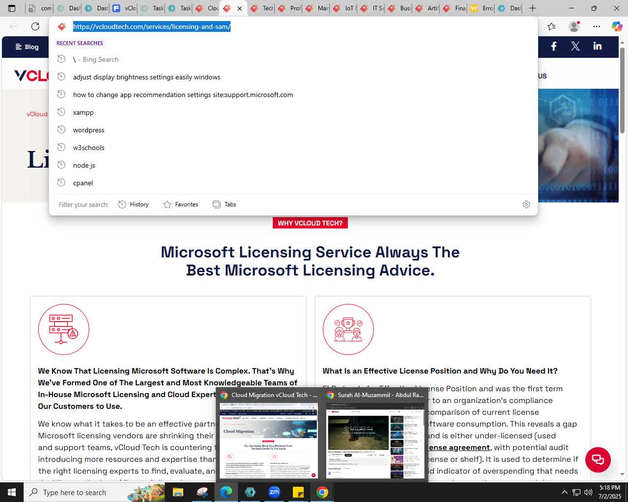
Task: Open the Windows Start menu
Action: (12, 492)
